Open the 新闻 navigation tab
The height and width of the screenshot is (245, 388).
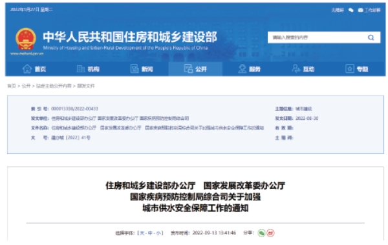[142, 69]
